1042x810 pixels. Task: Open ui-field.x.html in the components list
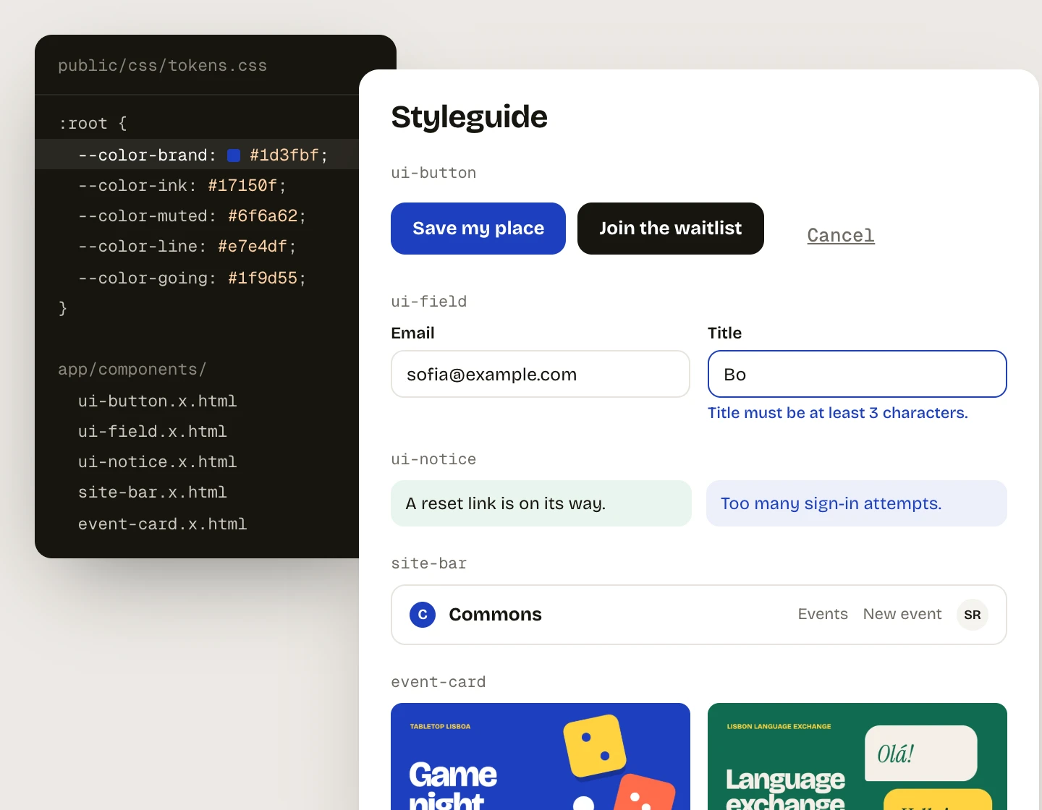(x=153, y=432)
